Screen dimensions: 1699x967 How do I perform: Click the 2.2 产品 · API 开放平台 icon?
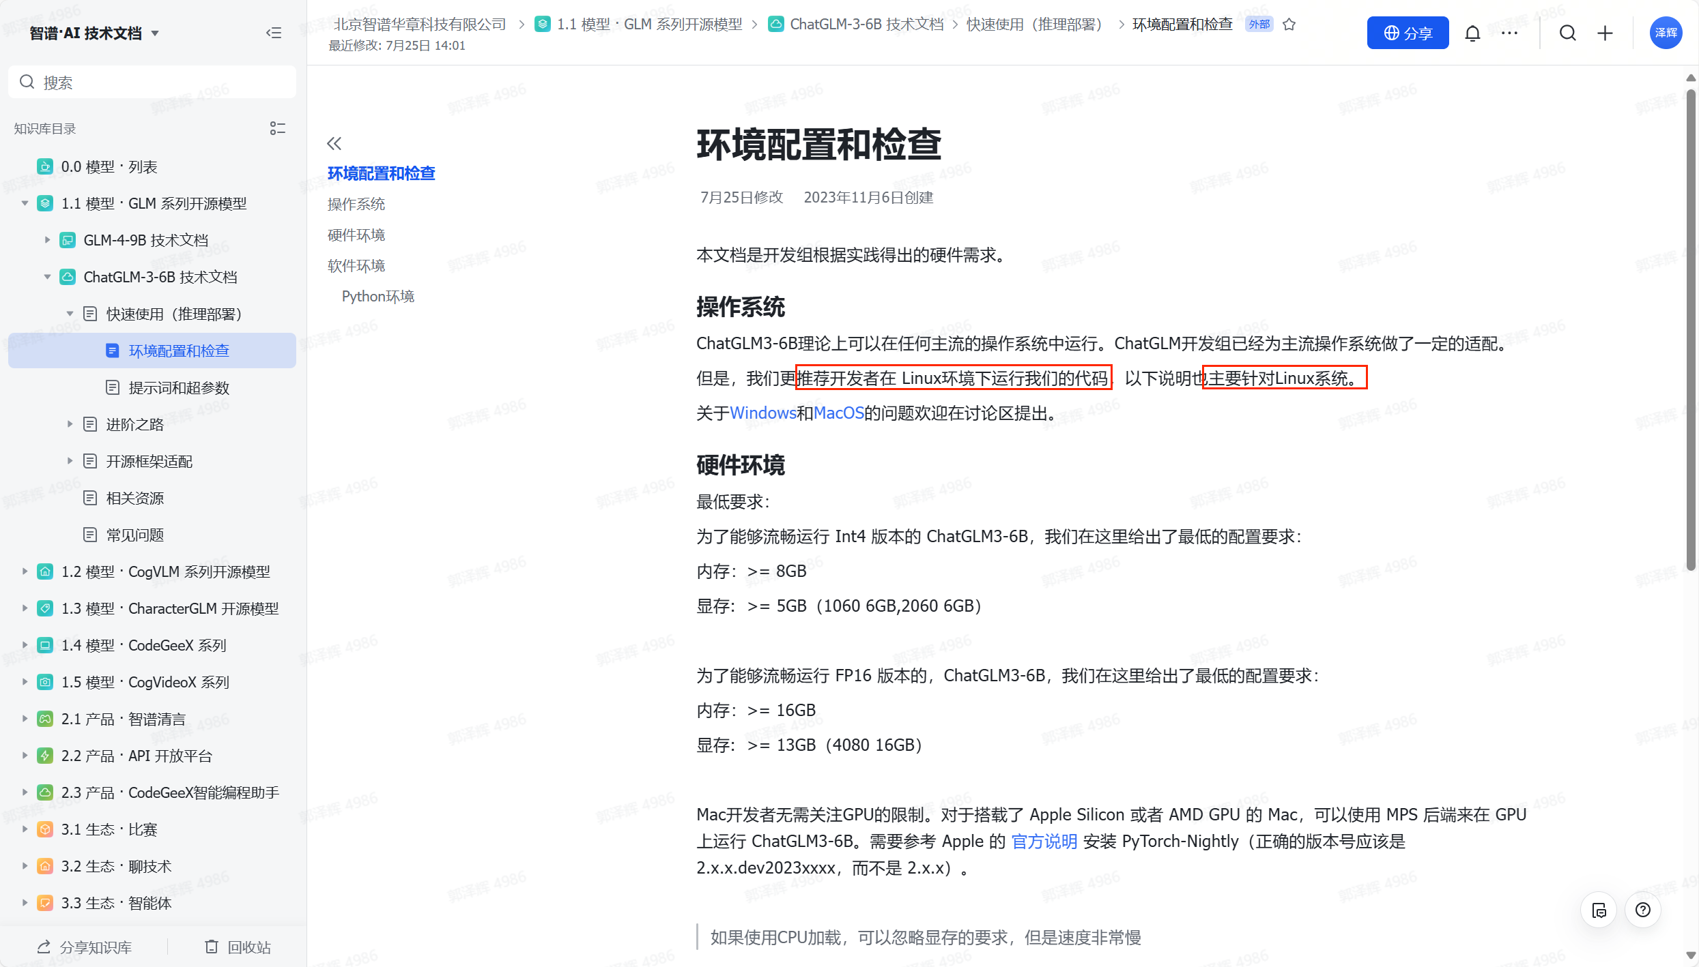(x=45, y=756)
